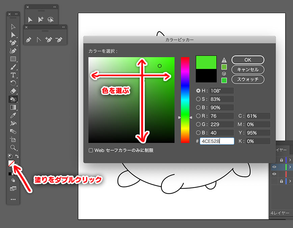Image resolution: width=293 pixels, height=228 pixels.
Task: Select the Selection tool at toolbar top
Action: coord(12,27)
